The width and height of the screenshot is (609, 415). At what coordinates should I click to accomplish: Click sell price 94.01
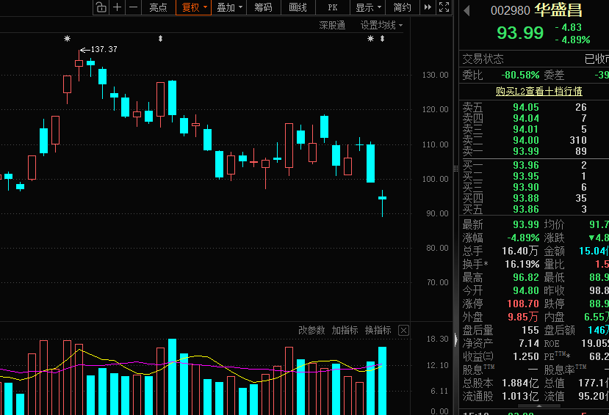[x=525, y=129]
